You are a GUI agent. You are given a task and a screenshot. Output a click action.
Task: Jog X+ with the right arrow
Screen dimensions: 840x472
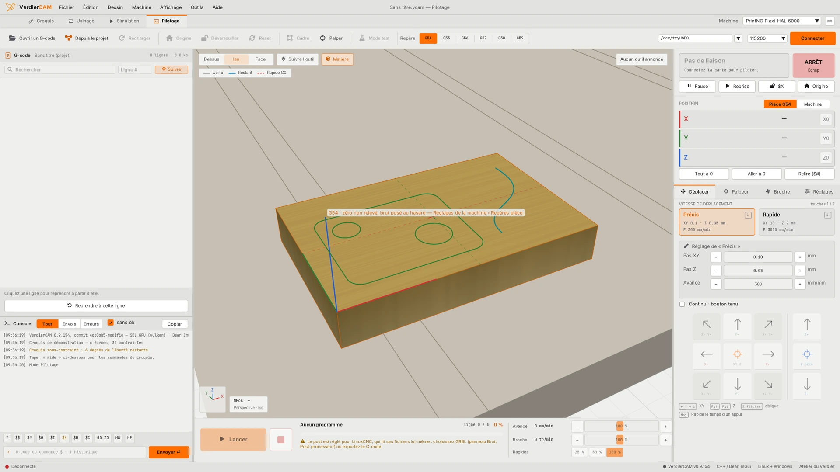(x=768, y=356)
